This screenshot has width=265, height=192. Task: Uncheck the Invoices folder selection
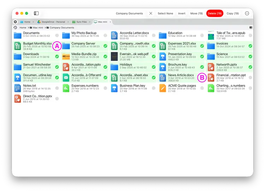[250, 46]
